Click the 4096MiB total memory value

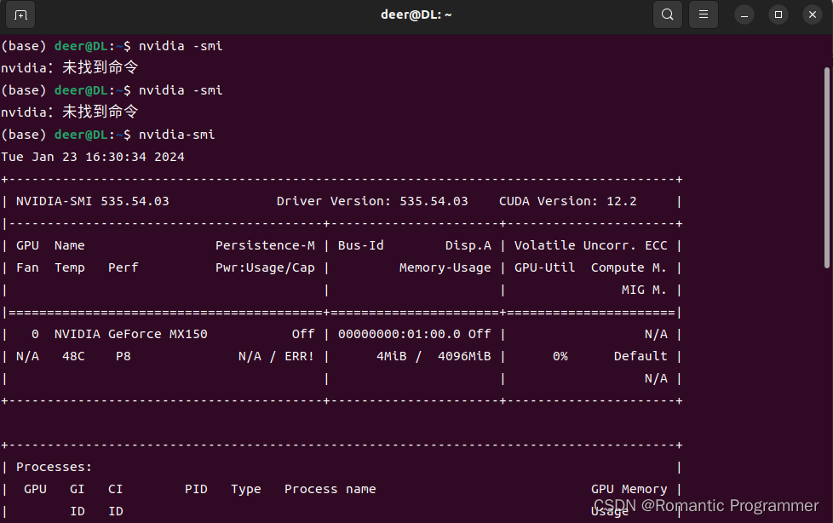pyautogui.click(x=464, y=356)
